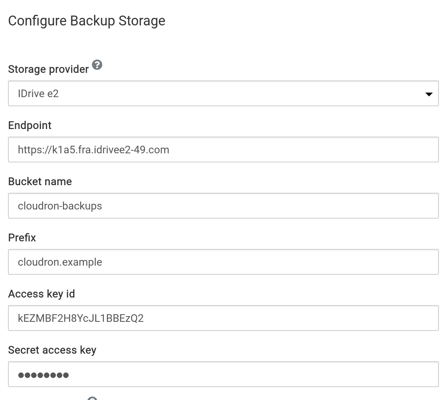The height and width of the screenshot is (400, 448).
Task: Click the cloudron.example prefix text
Action: 60,262
